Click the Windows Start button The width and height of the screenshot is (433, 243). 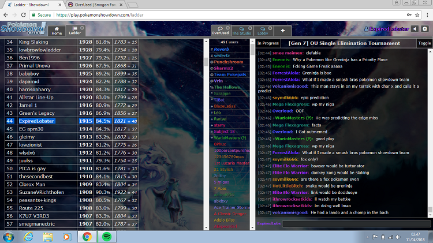[x=9, y=236]
